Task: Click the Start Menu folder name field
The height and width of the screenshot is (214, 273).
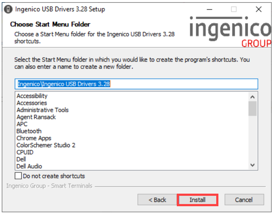Action: point(136,84)
